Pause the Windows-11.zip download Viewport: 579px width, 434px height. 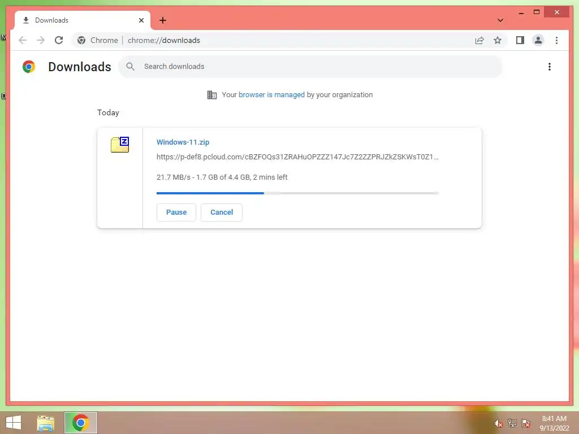176,212
